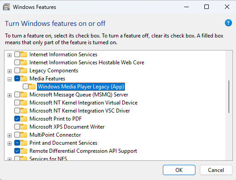The height and width of the screenshot is (180, 236).
Task: Toggle Print and Document Services checkbox
Action: click(17, 143)
